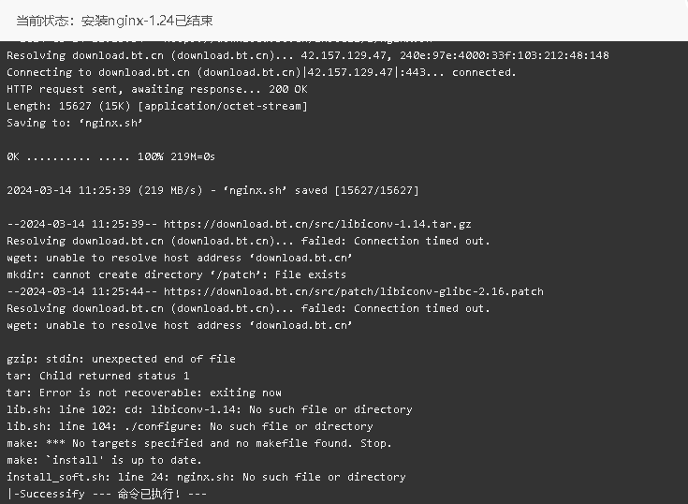Click 'tar: Error is not recoverable' line
The height and width of the screenshot is (504, 688).
click(144, 393)
